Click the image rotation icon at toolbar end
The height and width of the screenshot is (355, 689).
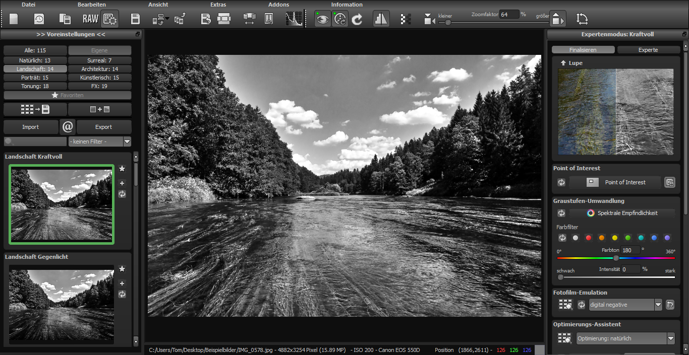tap(582, 18)
